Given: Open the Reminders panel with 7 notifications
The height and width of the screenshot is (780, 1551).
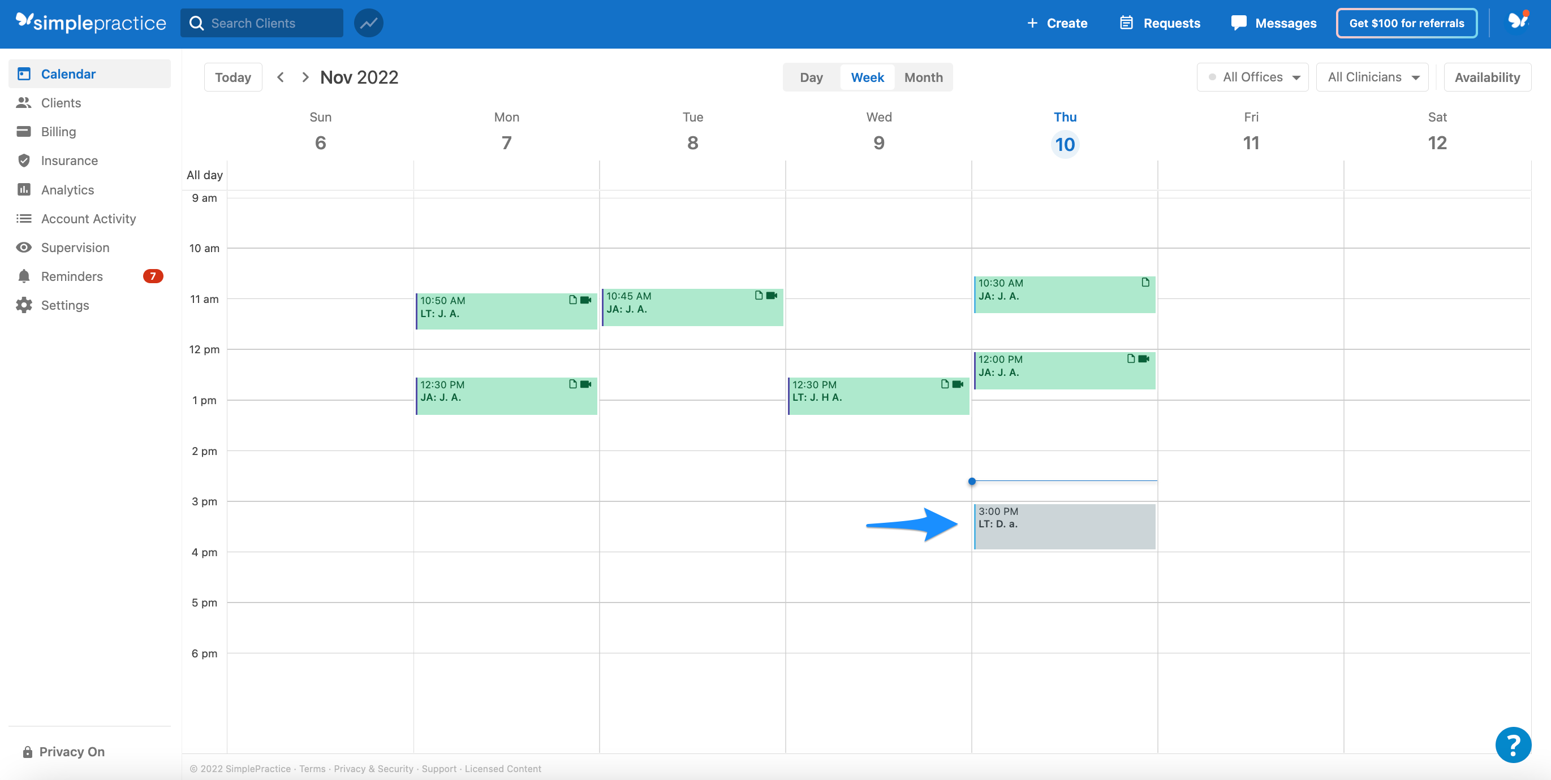Looking at the screenshot, I should (x=72, y=276).
